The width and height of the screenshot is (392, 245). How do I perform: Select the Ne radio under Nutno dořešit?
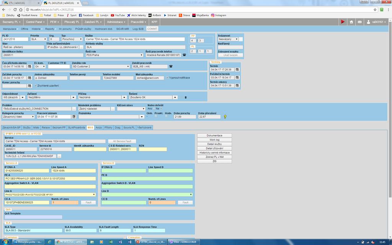(161, 109)
